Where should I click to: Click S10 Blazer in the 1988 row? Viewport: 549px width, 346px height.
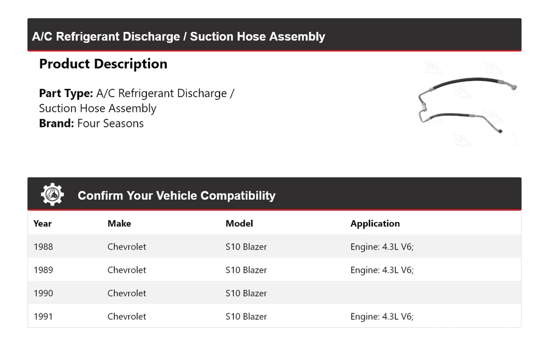pyautogui.click(x=246, y=247)
